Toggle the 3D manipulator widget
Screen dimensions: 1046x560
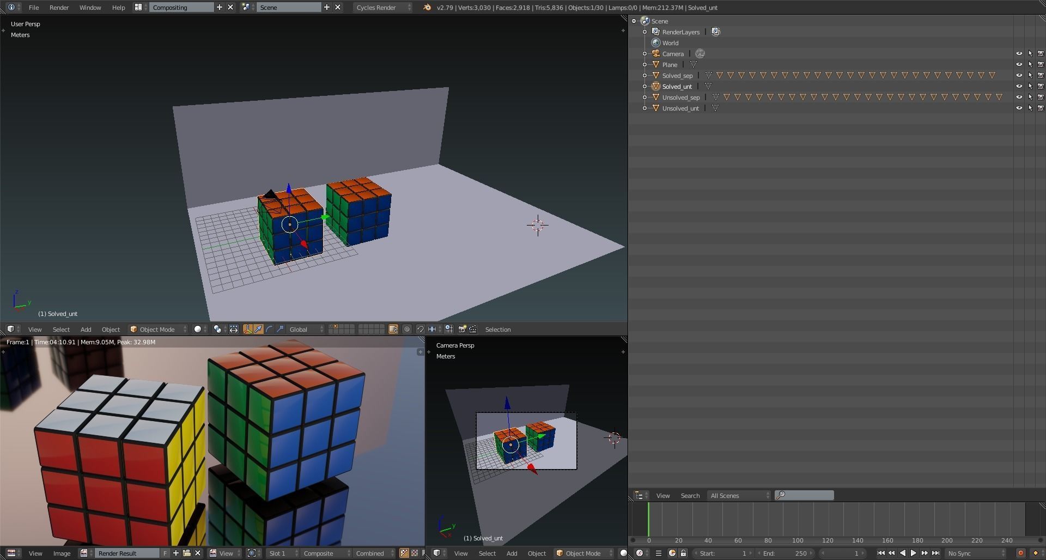point(248,330)
